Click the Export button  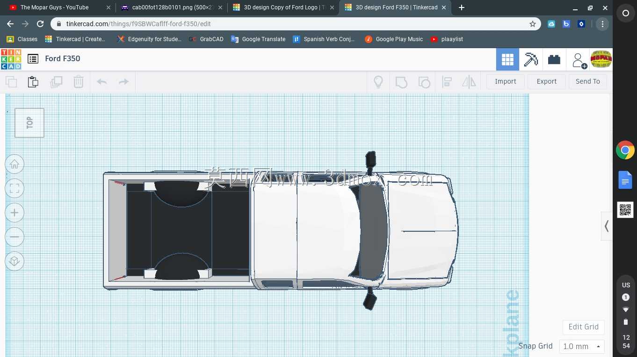[547, 81]
